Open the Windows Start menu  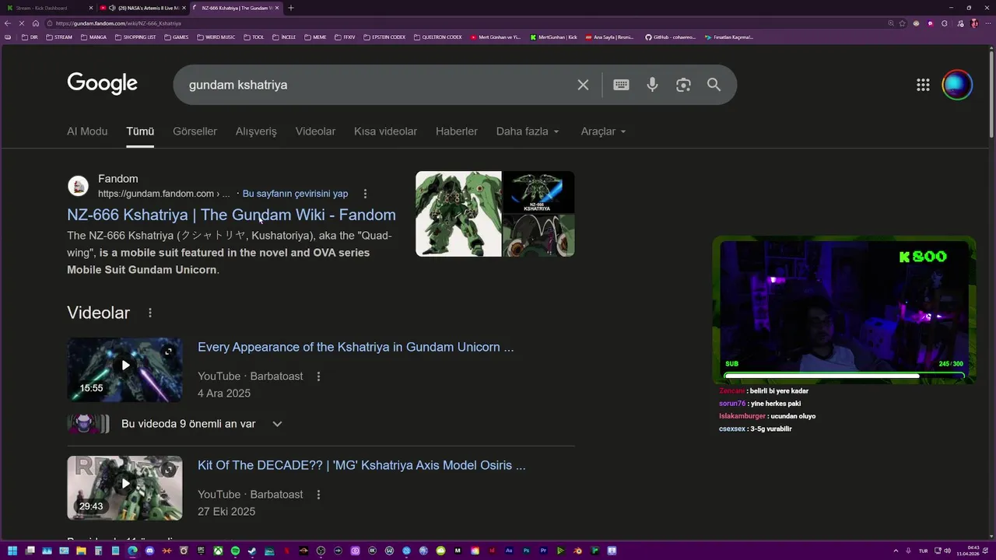(x=12, y=551)
